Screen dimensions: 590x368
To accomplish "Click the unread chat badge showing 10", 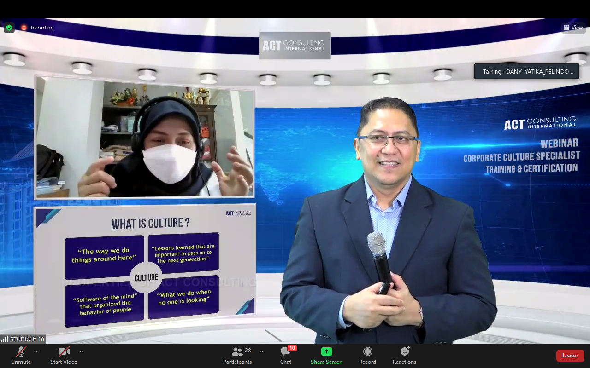I will (x=292, y=348).
